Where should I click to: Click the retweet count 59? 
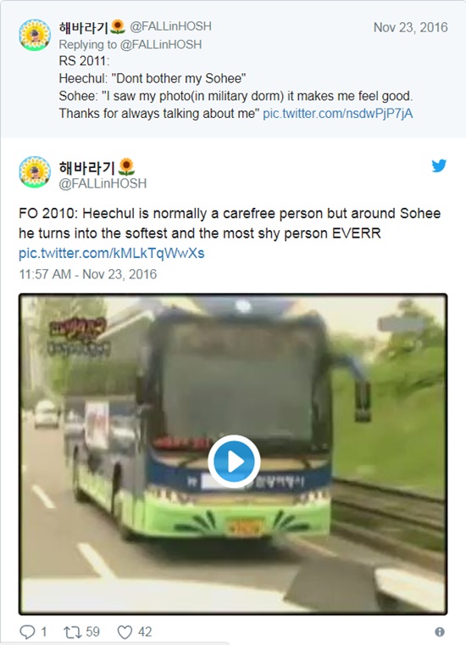tap(93, 631)
